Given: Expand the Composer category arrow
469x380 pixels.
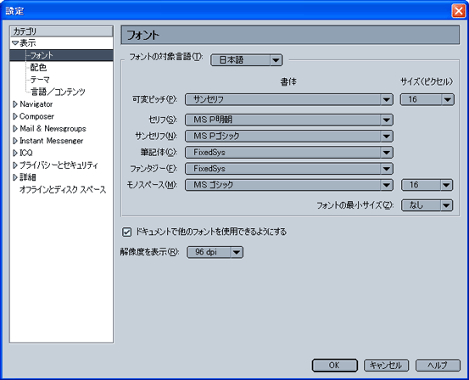Looking at the screenshot, I should point(15,116).
